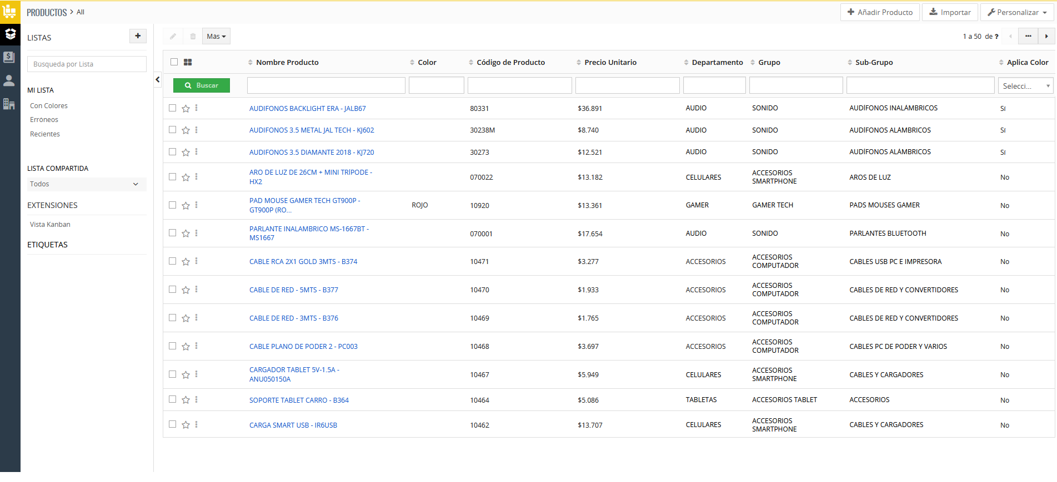Screen dimensions: 1057x482
Task: Open the Recientes list
Action: point(45,134)
